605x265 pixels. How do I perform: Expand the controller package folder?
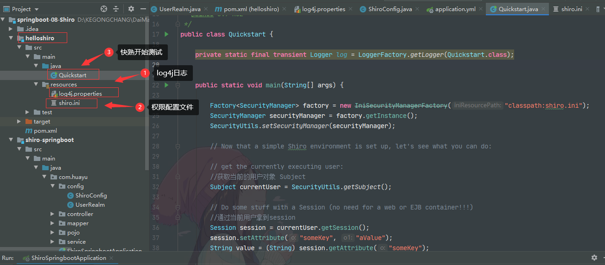(x=53, y=214)
